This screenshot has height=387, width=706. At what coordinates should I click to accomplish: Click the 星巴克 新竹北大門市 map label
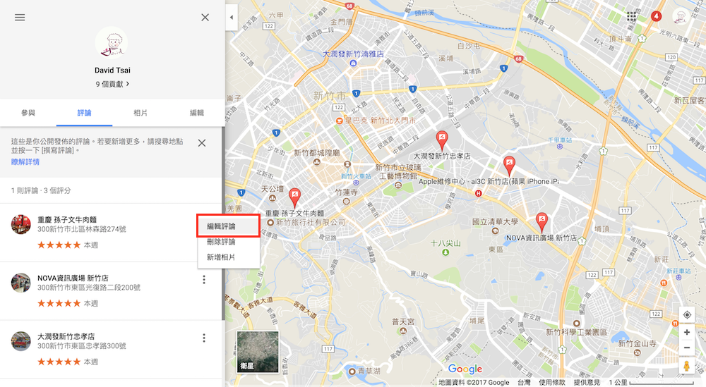(381, 121)
